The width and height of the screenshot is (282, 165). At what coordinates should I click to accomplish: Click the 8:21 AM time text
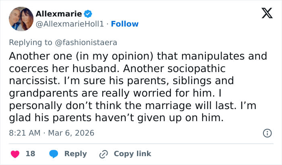(24, 132)
